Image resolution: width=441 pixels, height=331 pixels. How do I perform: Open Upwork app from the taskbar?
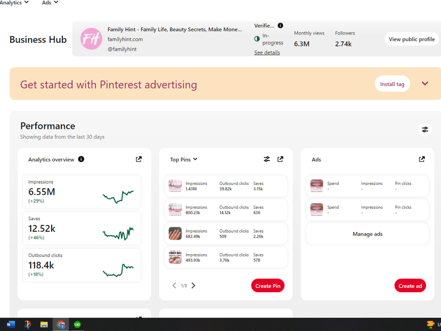(x=77, y=324)
